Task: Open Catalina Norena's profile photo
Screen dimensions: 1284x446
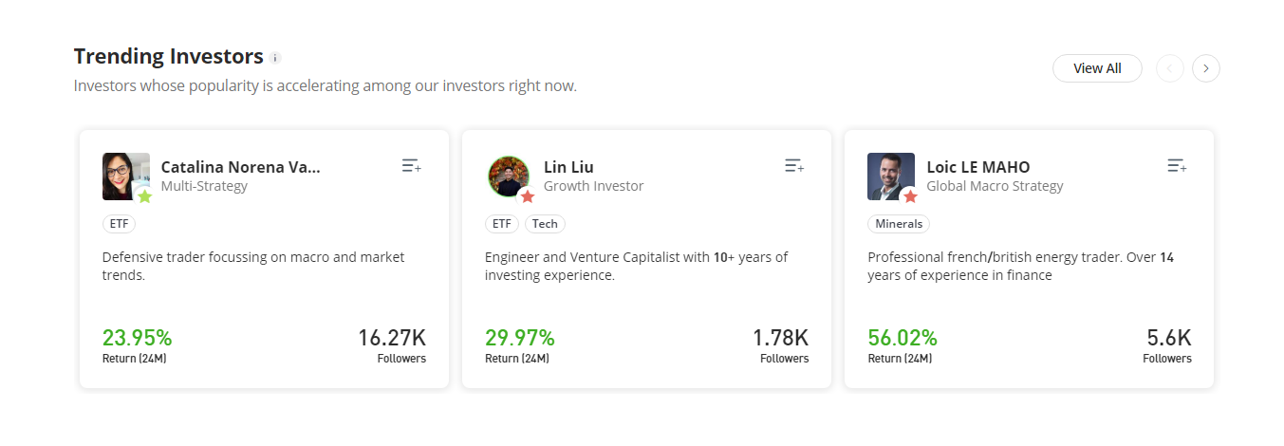Action: pyautogui.click(x=124, y=174)
